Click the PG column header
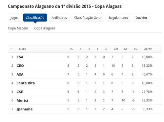 click(x=72, y=49)
